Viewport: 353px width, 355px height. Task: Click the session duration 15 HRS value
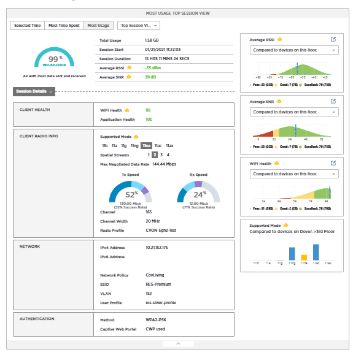[x=167, y=59]
